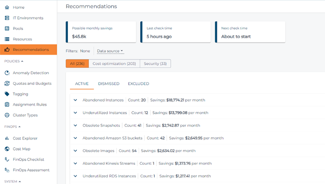The width and height of the screenshot is (325, 184).
Task: Click the Possible monthly savings card
Action: pos(101,32)
